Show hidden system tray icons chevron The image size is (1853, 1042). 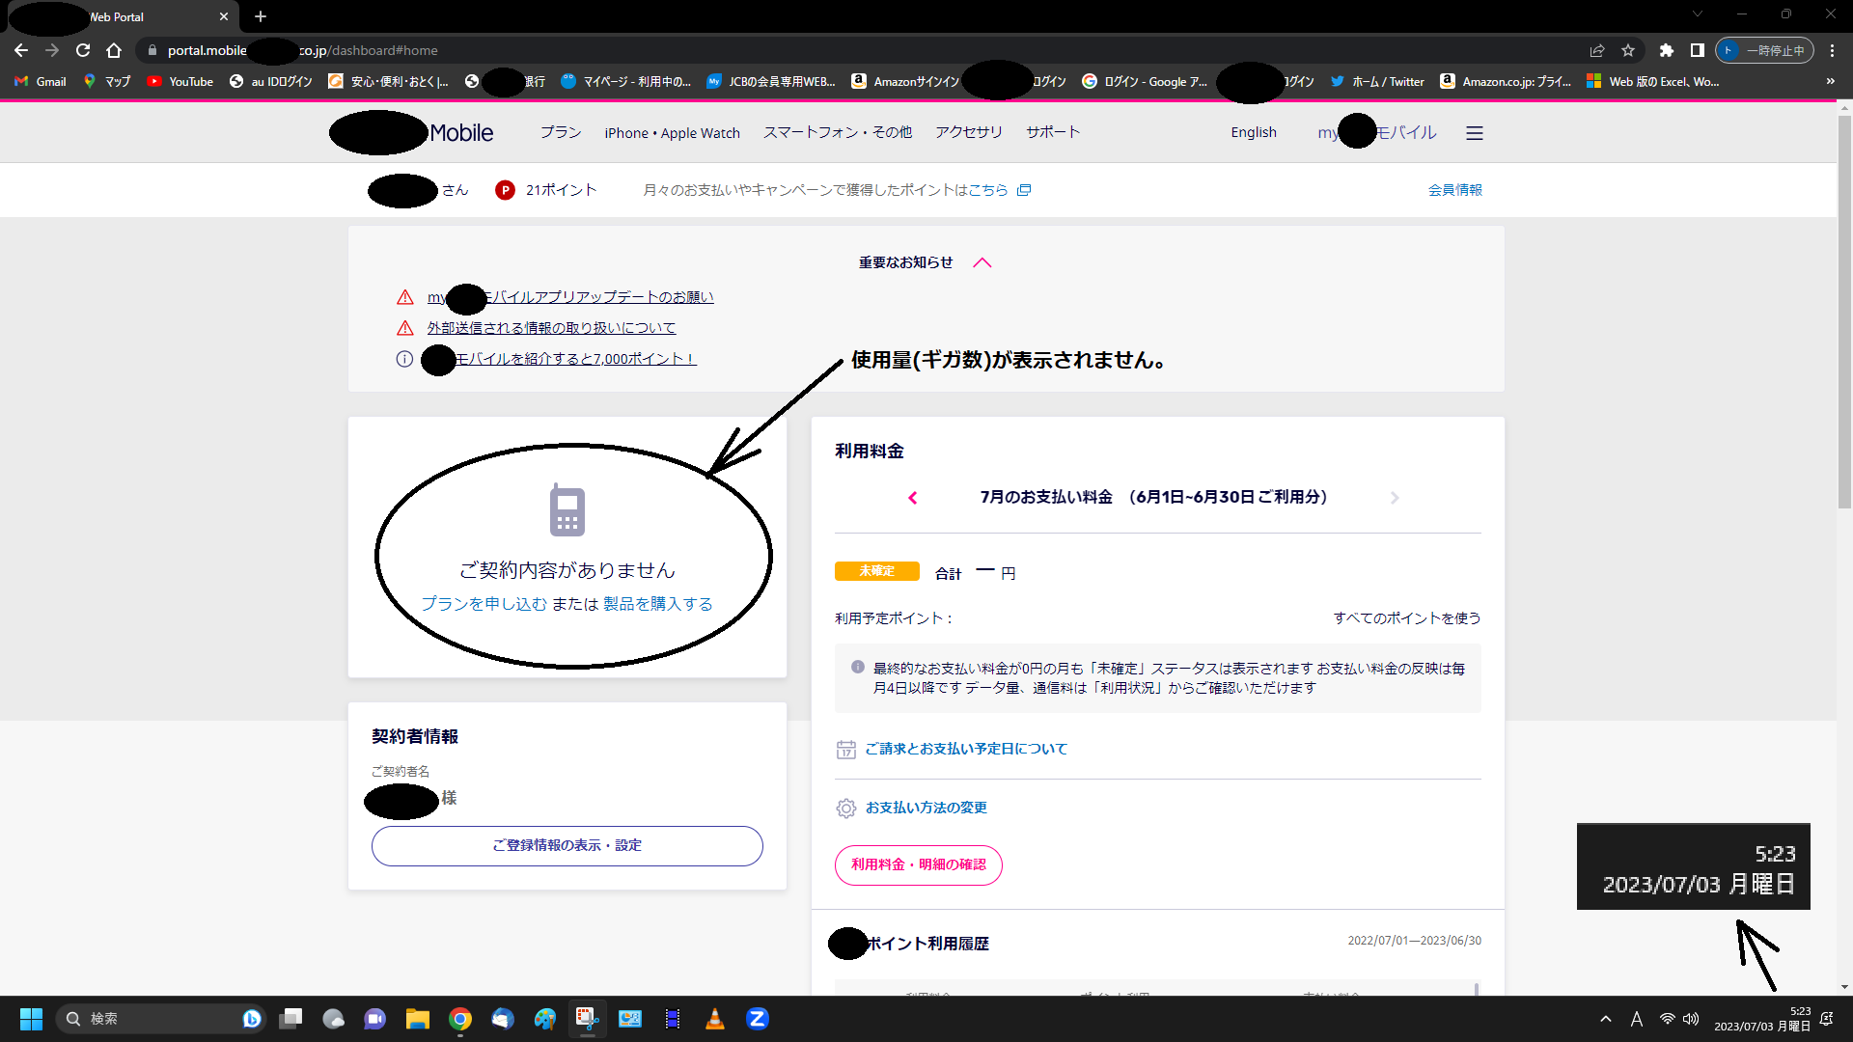click(1605, 1019)
